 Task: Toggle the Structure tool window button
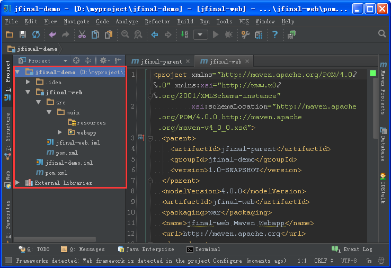[x=7, y=136]
